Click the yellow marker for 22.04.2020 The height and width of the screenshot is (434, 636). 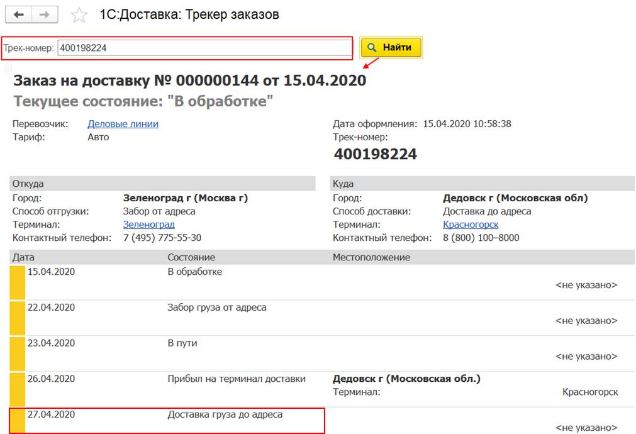[x=18, y=316]
